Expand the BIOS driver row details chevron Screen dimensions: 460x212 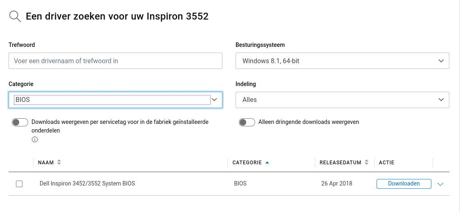[x=440, y=184]
